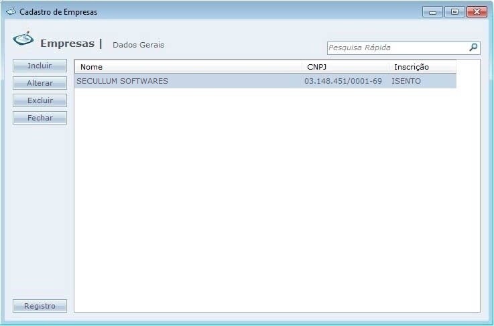Maximize the Cadastro de Empresas window
494x326 pixels.
pyautogui.click(x=454, y=12)
